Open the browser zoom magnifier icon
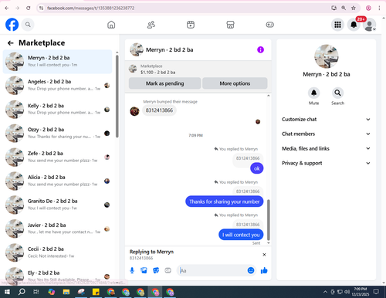Viewport: 386px width, 298px height. click(x=344, y=8)
